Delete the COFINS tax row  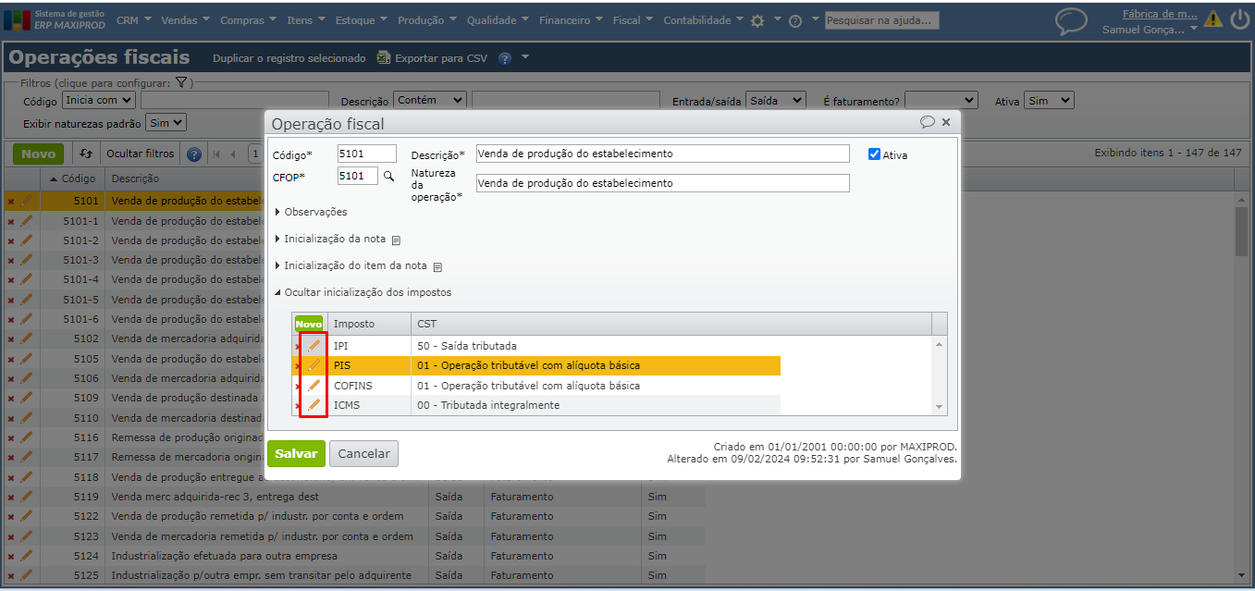(298, 386)
